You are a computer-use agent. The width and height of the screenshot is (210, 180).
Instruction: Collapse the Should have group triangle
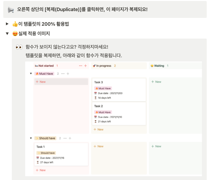31,138
